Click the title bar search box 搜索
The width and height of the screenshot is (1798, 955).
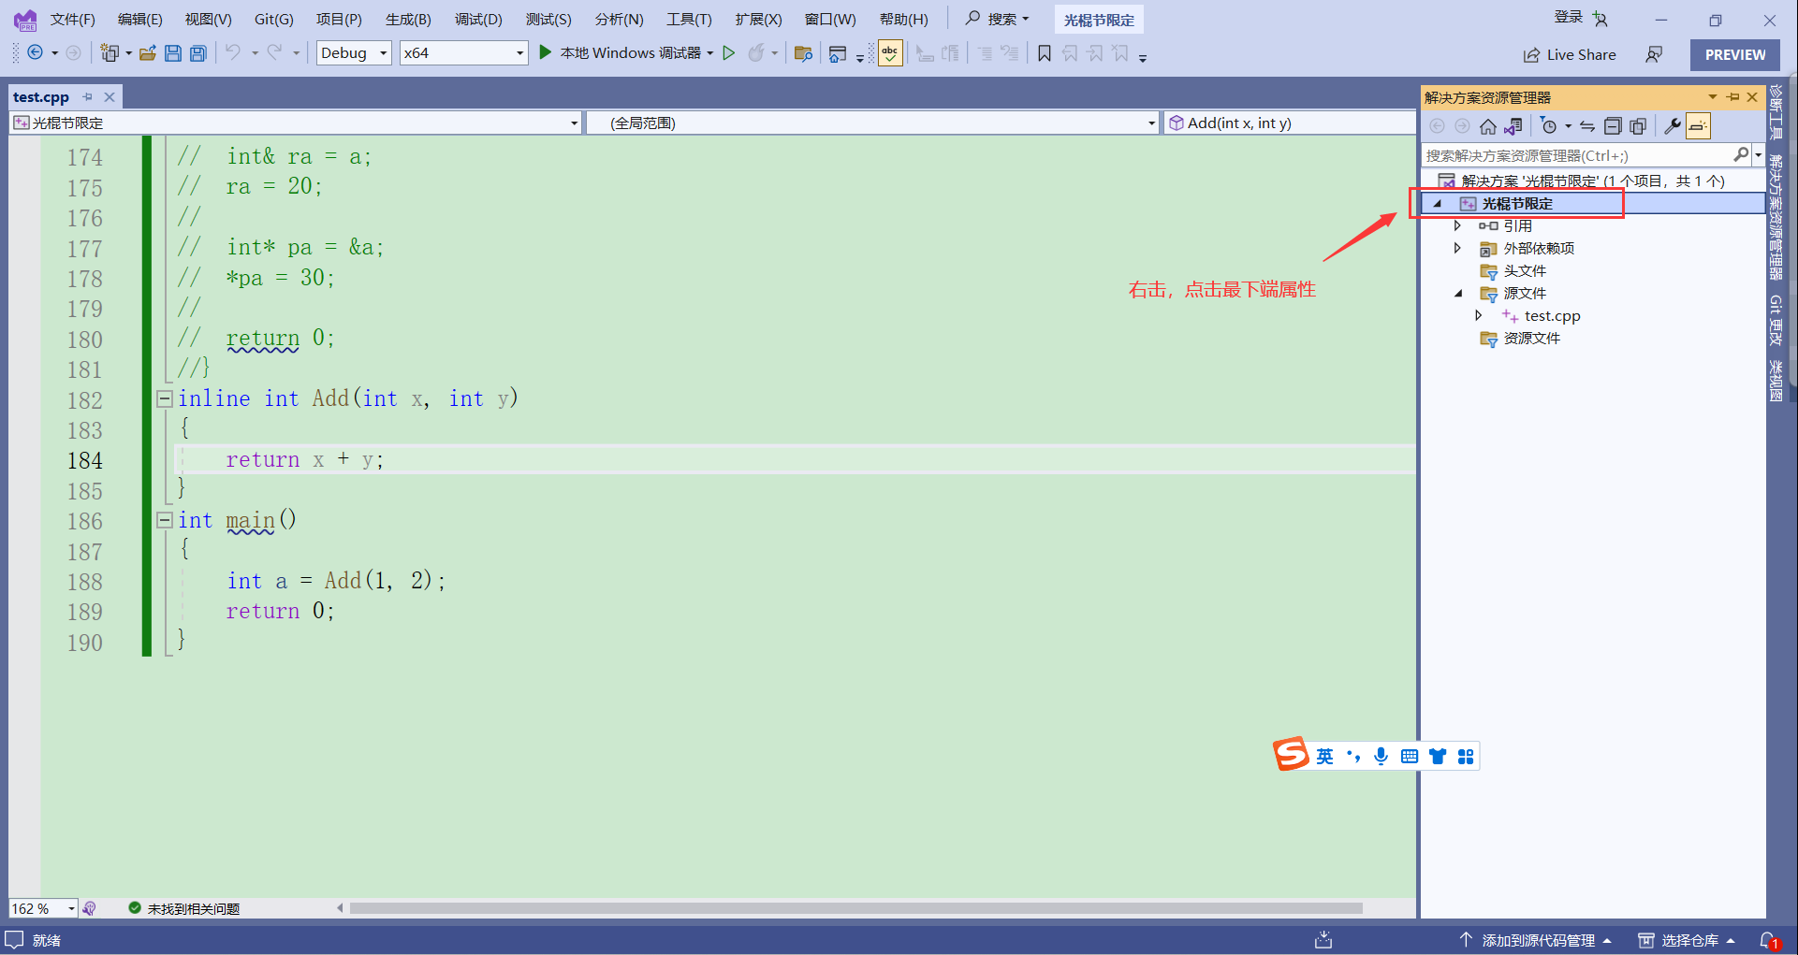[998, 19]
